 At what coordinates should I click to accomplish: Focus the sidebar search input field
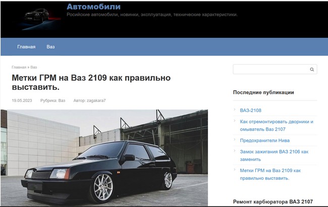tap(275, 69)
